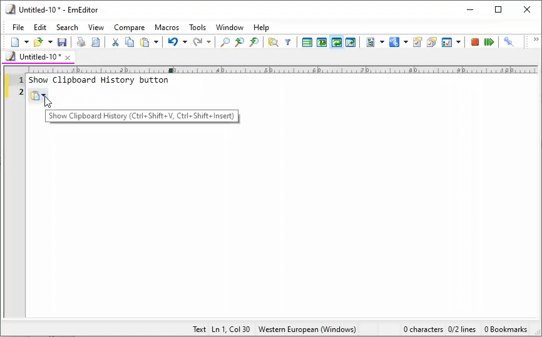Click the all configurations properties icon
This screenshot has width=542, height=337.
click(x=432, y=42)
